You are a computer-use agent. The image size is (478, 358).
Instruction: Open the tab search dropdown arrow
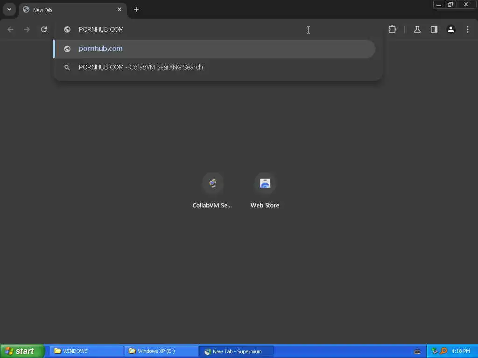pyautogui.click(x=9, y=9)
